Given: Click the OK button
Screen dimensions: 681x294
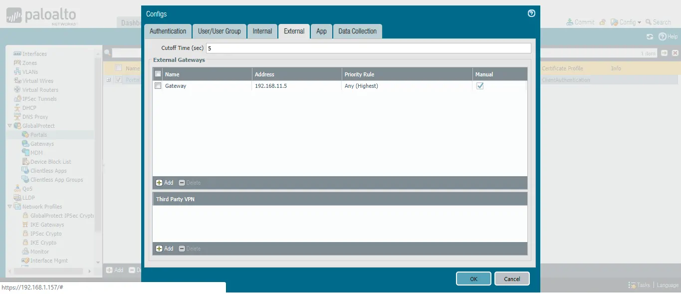Looking at the screenshot, I should click(473, 279).
